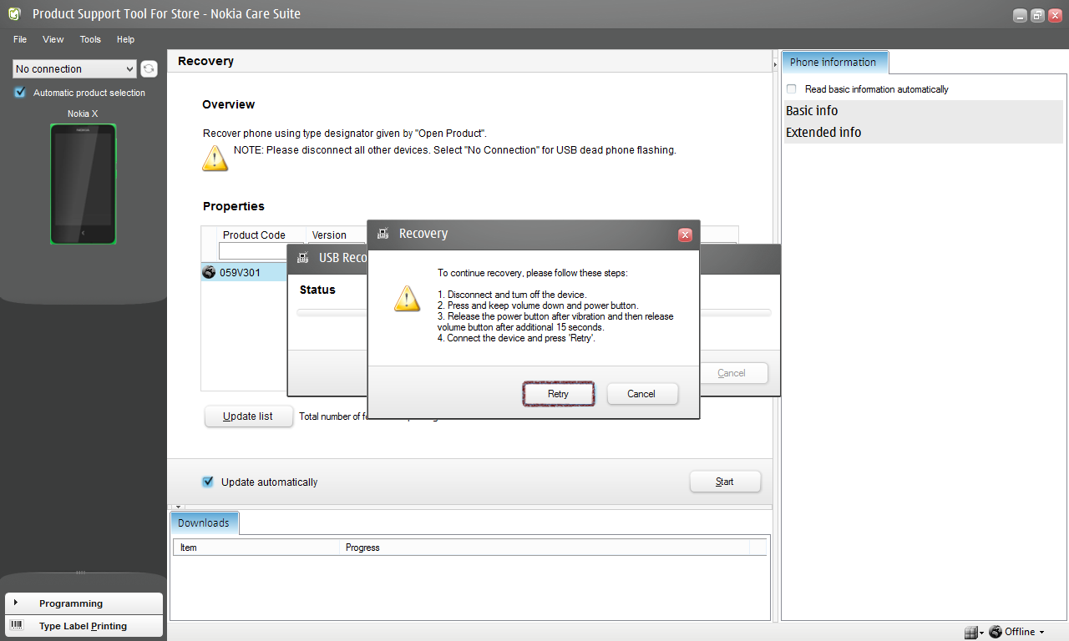The image size is (1069, 641).
Task: Click the warning icon in the Overview section
Action: pyautogui.click(x=215, y=158)
